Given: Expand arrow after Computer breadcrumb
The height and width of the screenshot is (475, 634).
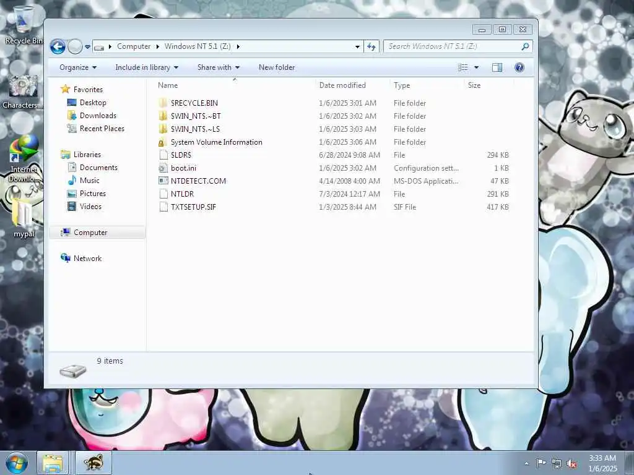Looking at the screenshot, I should [158, 46].
